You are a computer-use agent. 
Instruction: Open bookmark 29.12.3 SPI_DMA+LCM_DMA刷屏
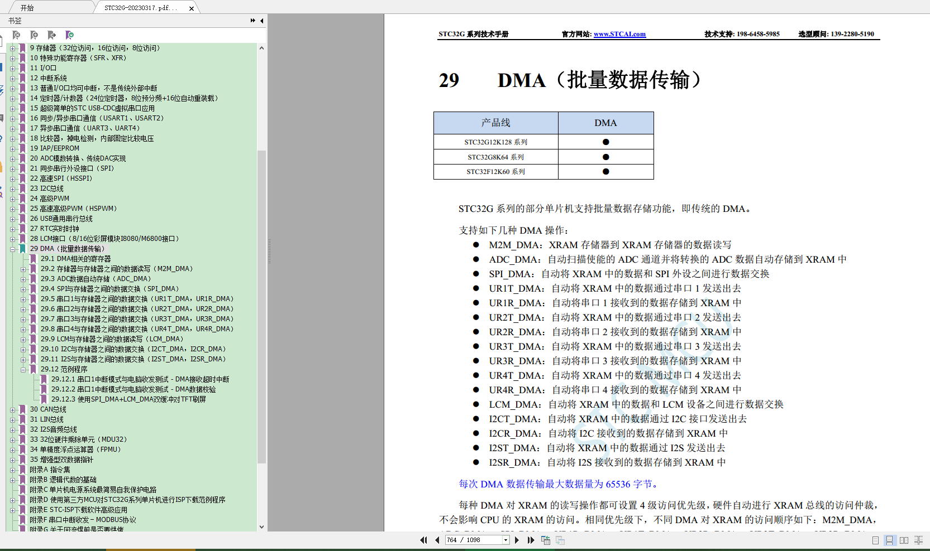(128, 399)
